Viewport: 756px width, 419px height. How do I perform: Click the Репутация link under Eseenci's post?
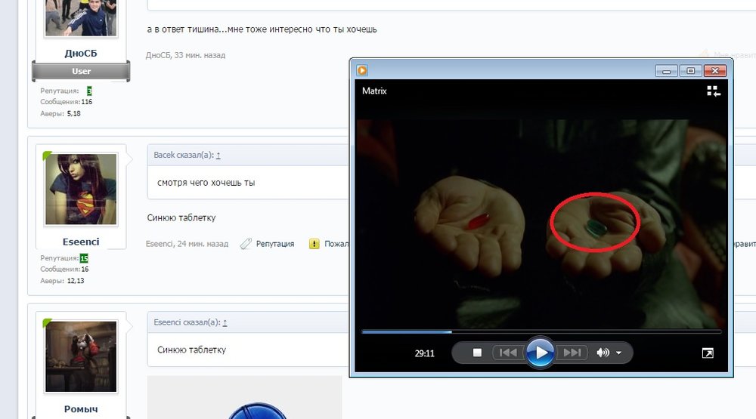[x=274, y=244]
